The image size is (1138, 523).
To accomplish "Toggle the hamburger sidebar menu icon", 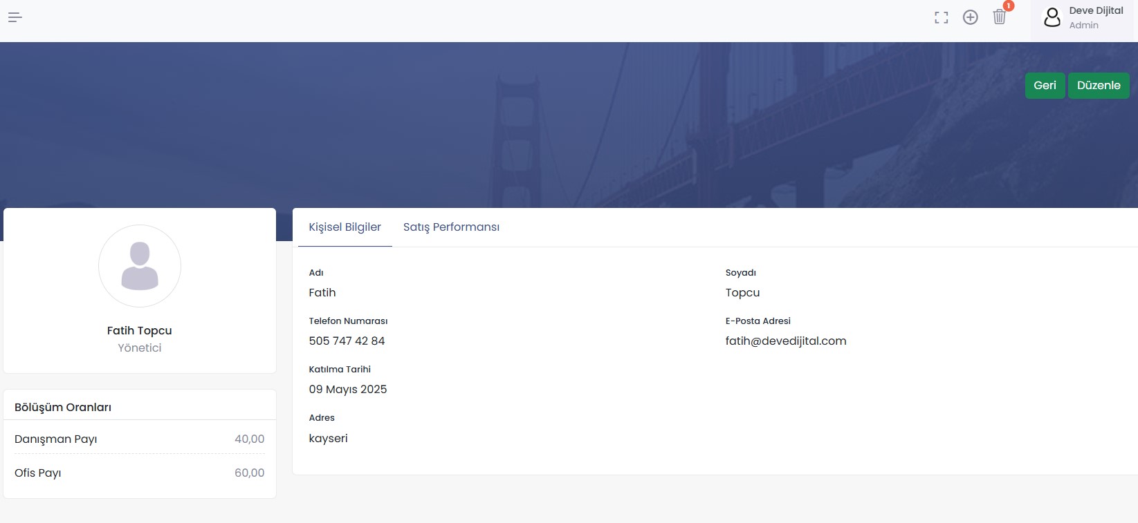I will 15,17.
